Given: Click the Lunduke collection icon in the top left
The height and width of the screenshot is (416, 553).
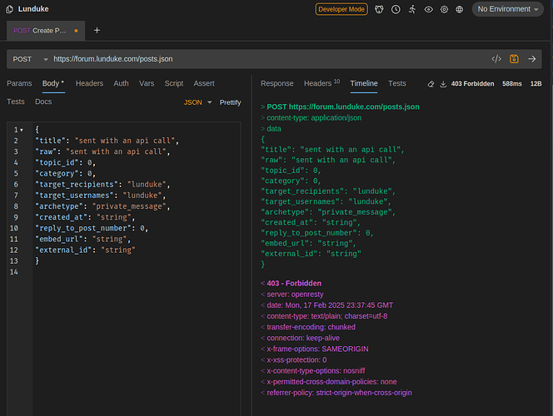Looking at the screenshot, I should 9,9.
